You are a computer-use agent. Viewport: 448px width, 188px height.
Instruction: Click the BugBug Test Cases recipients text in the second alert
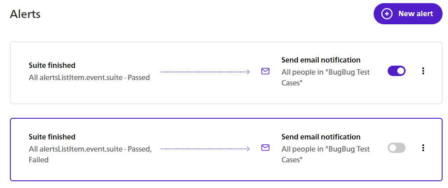pos(326,154)
